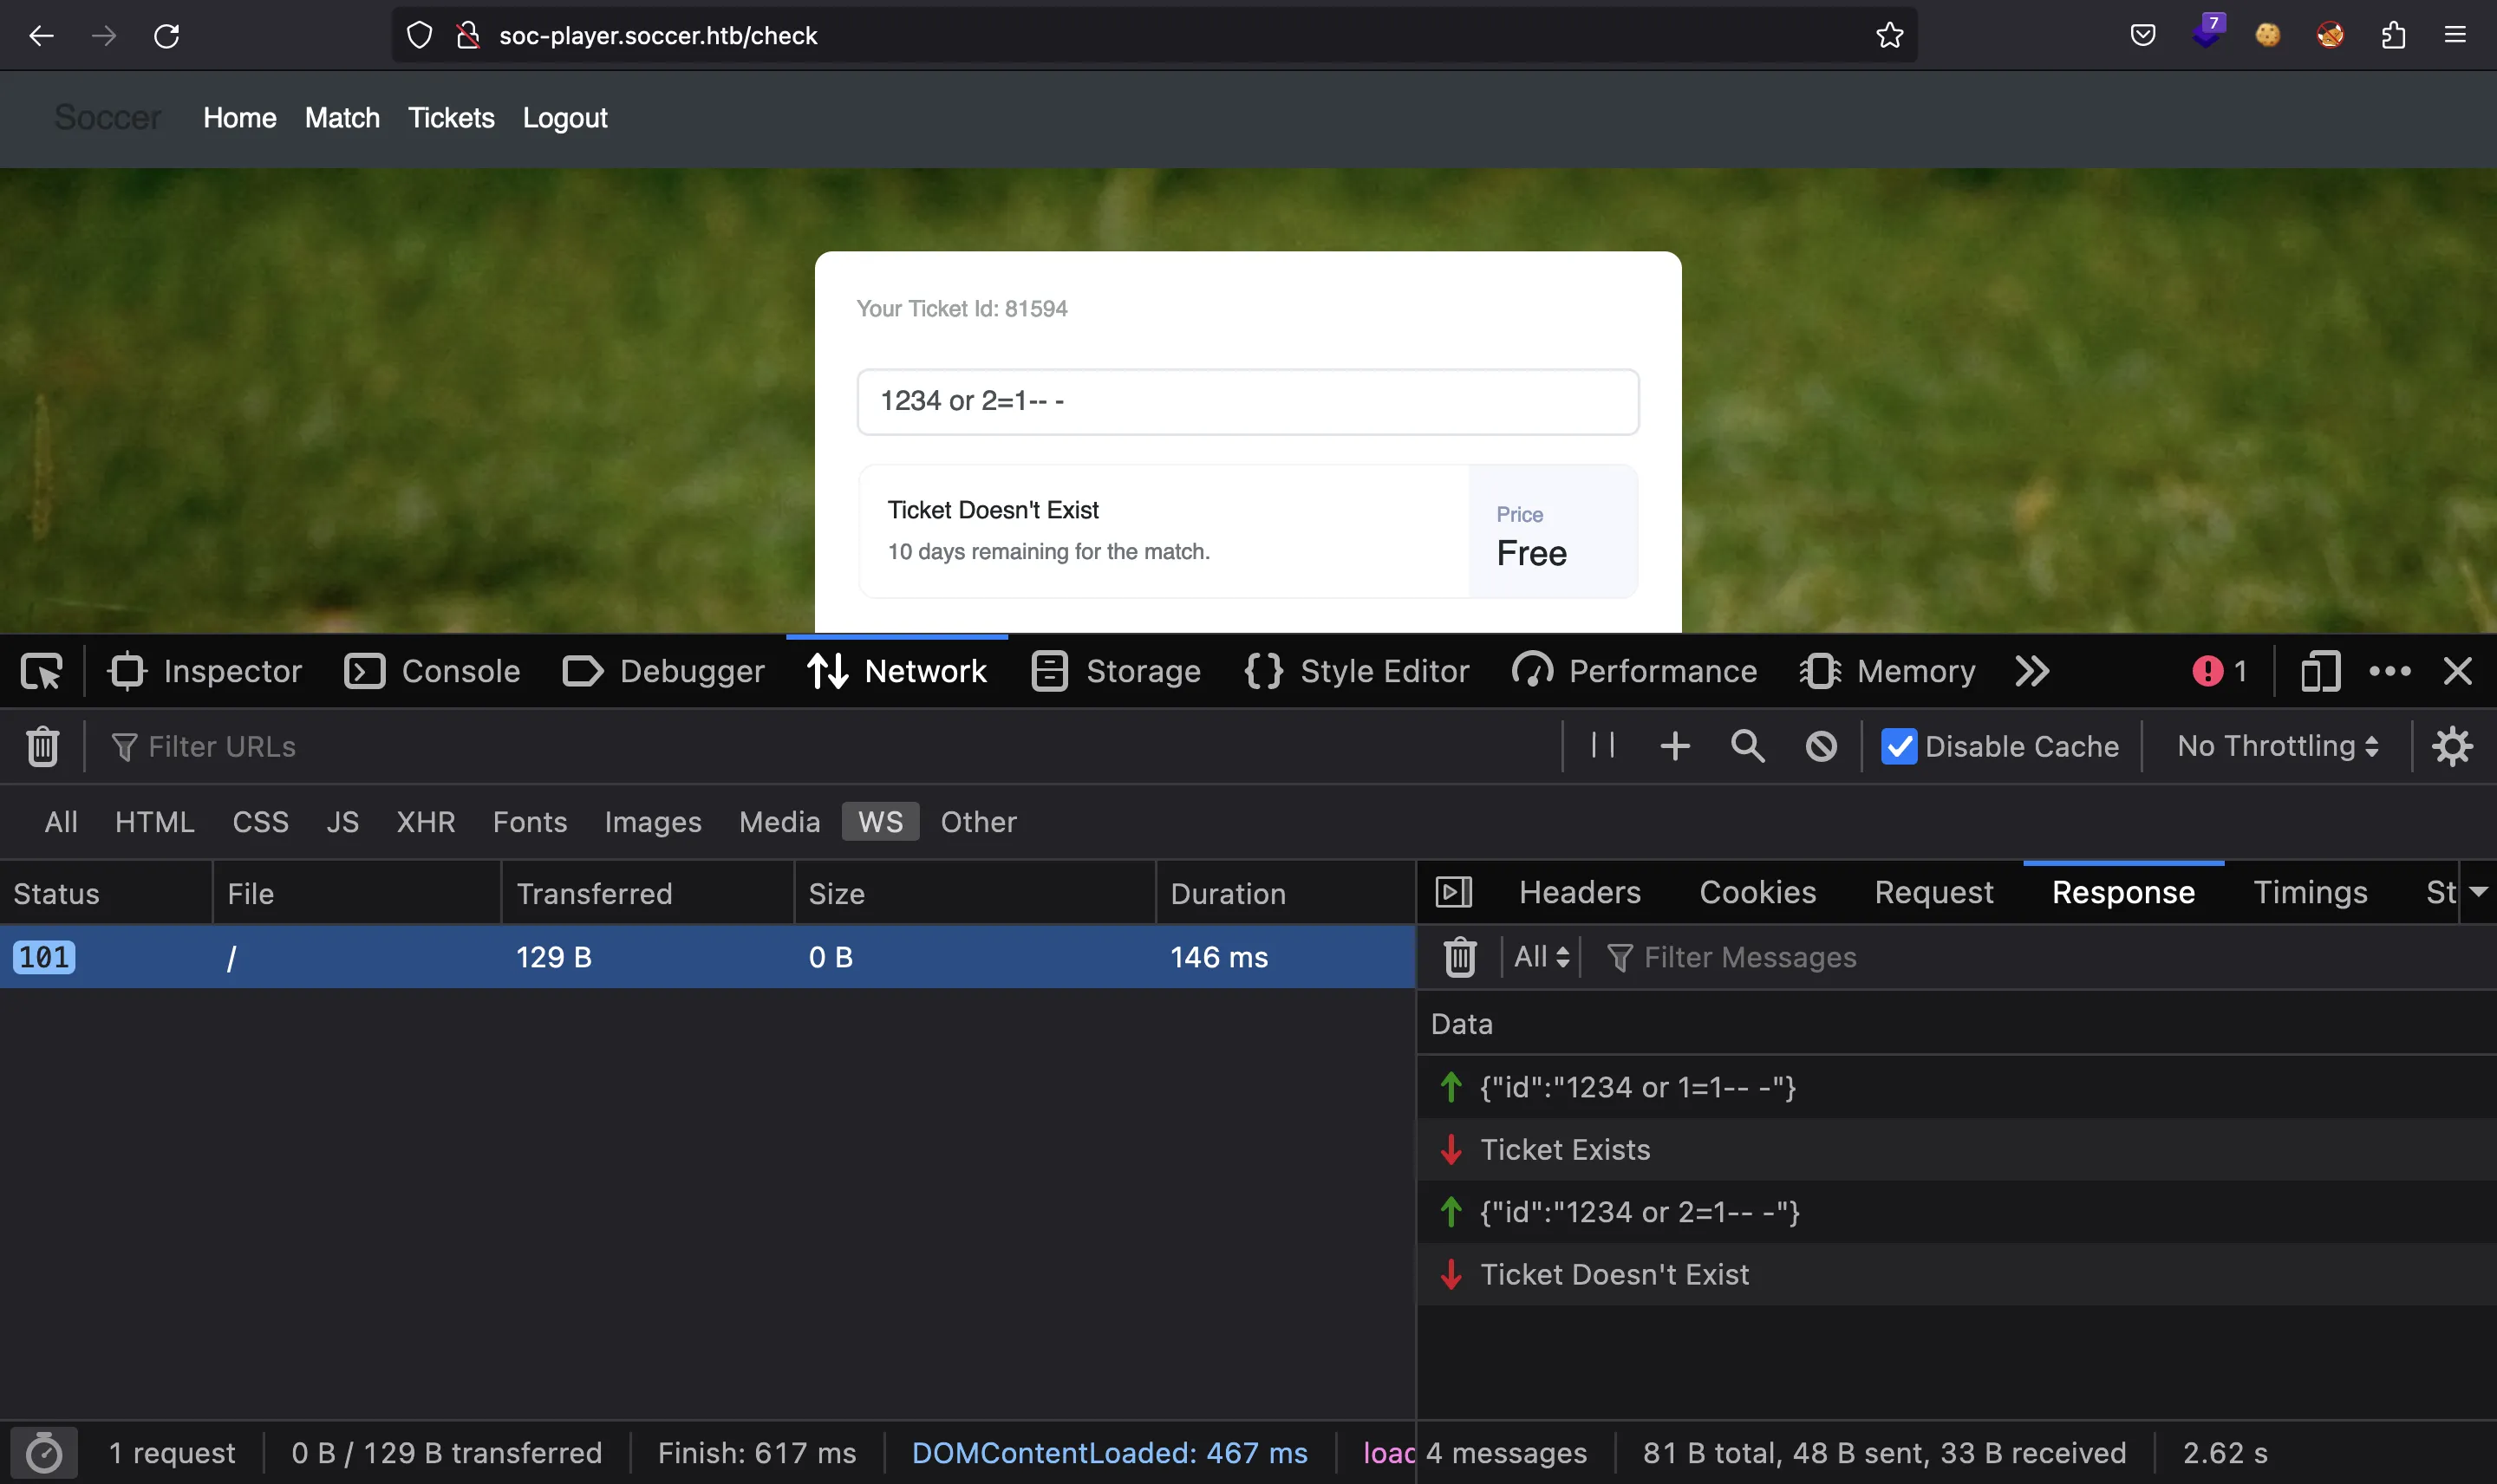Filter requests by XHR type
The width and height of the screenshot is (2497, 1484).
pos(425,822)
